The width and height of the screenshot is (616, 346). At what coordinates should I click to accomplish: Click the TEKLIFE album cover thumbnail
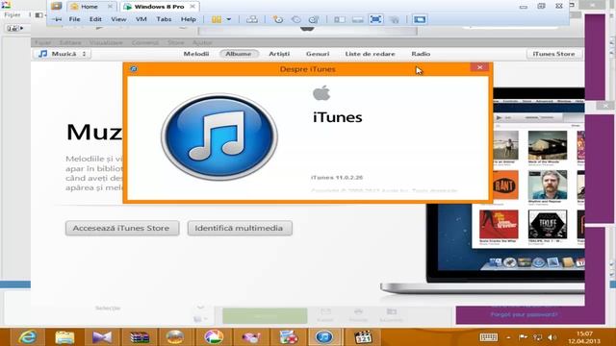[x=548, y=224]
